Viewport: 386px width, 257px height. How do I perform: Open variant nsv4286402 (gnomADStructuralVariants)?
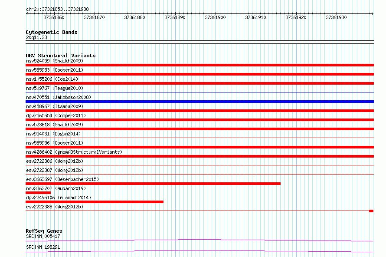[74, 152]
